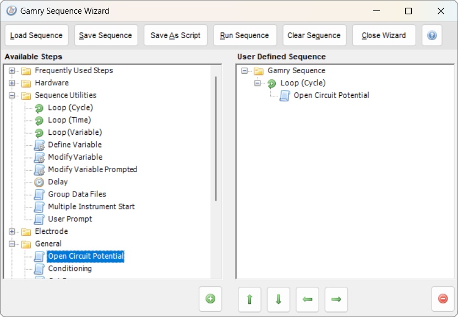Click the green left arrow outdent icon
The height and width of the screenshot is (317, 458).
307,299
